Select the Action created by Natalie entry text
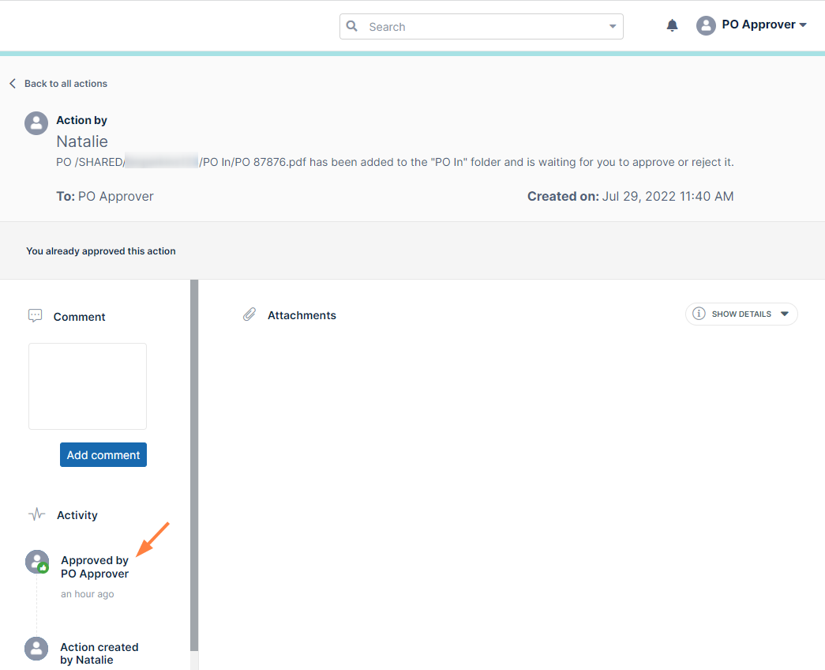This screenshot has height=670, width=825. pyautogui.click(x=99, y=653)
